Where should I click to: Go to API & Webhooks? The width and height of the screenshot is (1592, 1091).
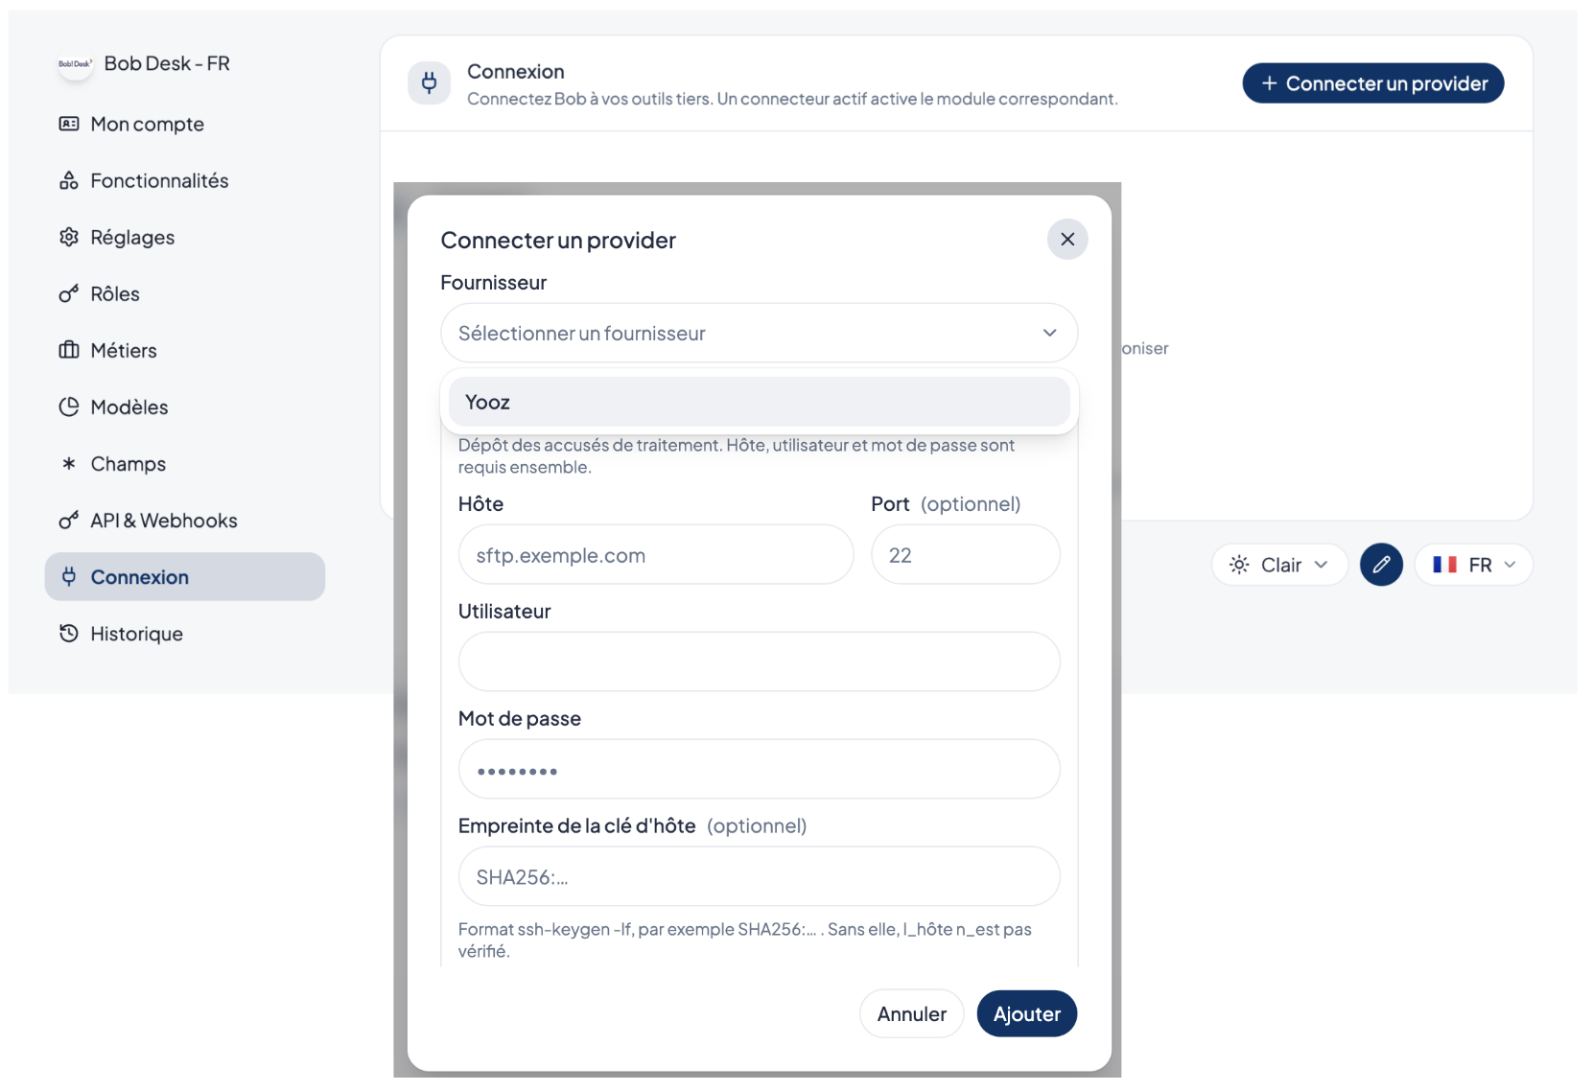point(185,520)
